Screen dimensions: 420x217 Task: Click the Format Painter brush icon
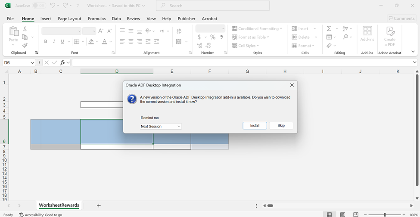pos(25,46)
